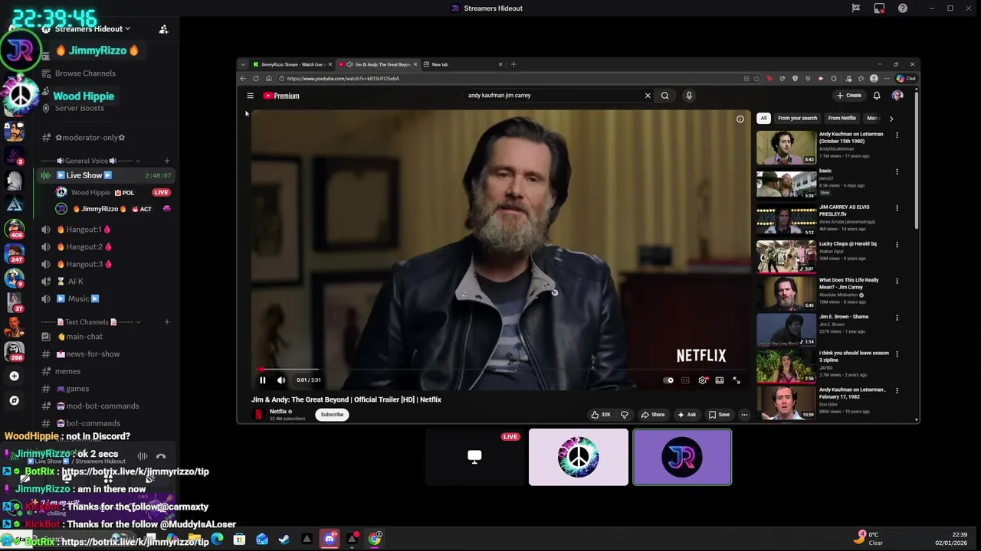This screenshot has width=981, height=551.
Task: Add a server in Discord
Action: pos(14,376)
